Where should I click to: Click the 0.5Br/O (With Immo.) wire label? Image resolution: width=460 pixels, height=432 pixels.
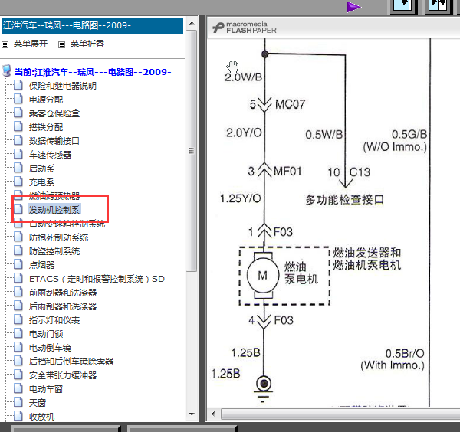(393, 359)
